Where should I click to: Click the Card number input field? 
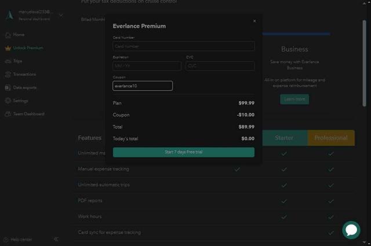[x=184, y=46]
